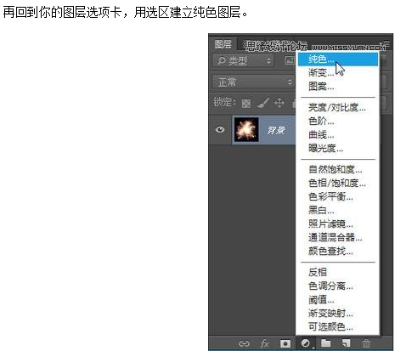Choose 渐变... fill layer option

338,73
